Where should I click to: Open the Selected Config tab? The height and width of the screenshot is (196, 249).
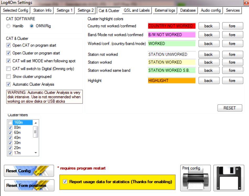coord(15,10)
